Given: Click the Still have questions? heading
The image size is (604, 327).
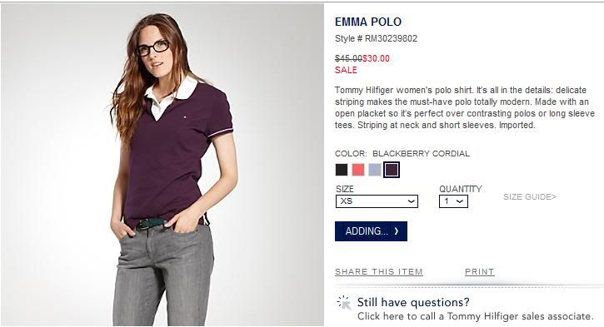Looking at the screenshot, I should point(413,302).
